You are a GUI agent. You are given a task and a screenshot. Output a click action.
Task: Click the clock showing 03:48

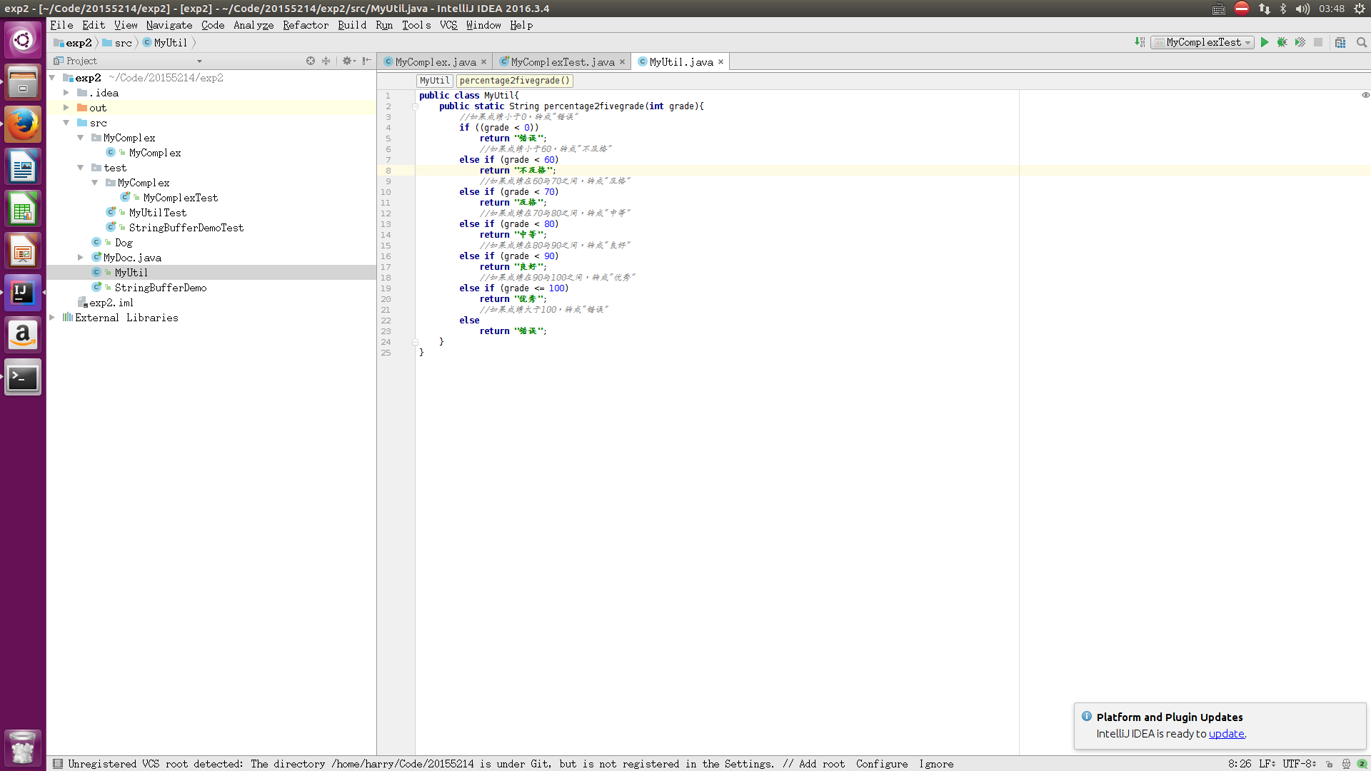click(1332, 9)
